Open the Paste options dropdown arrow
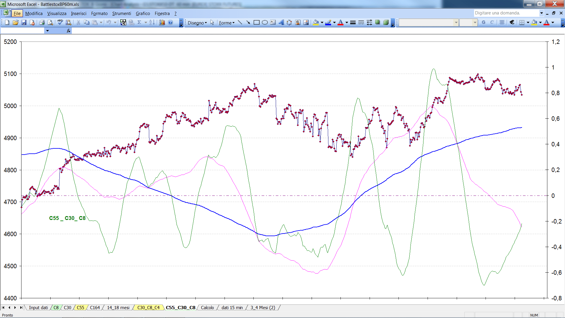This screenshot has width=565, height=318. click(101, 22)
